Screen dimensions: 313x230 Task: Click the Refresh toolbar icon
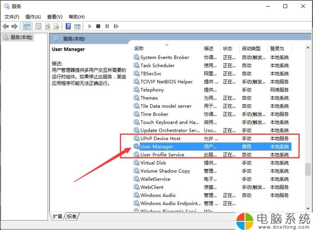click(48, 26)
